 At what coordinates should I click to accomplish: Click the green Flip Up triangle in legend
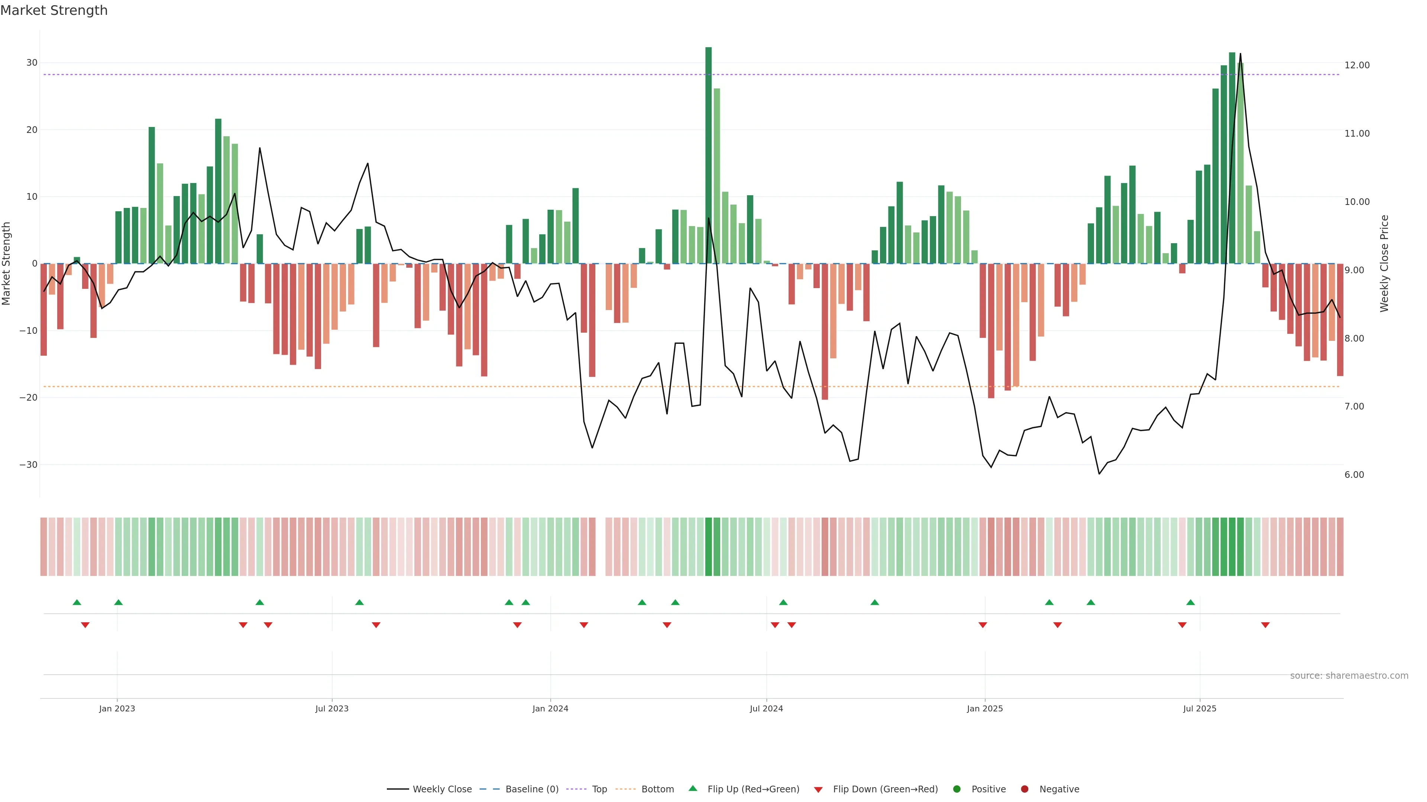692,788
